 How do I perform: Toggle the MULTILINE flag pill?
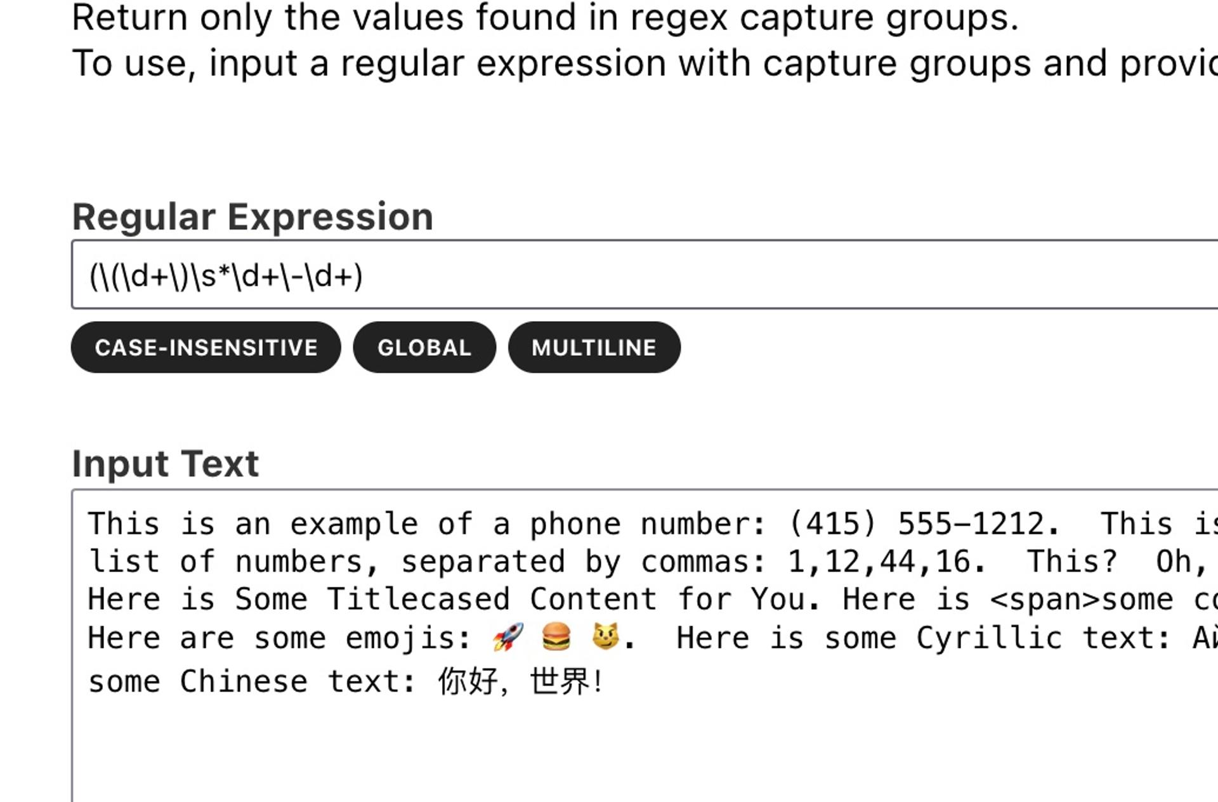(x=594, y=347)
